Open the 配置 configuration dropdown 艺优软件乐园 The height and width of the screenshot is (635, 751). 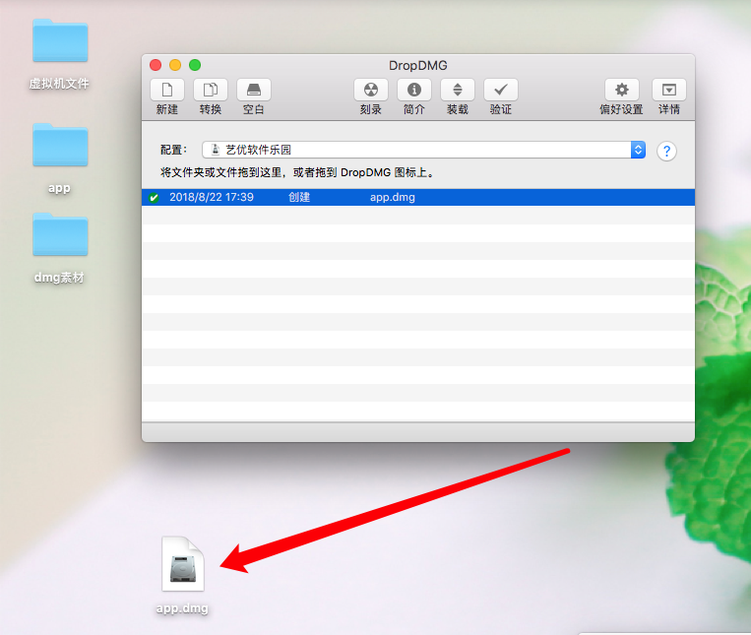(423, 150)
